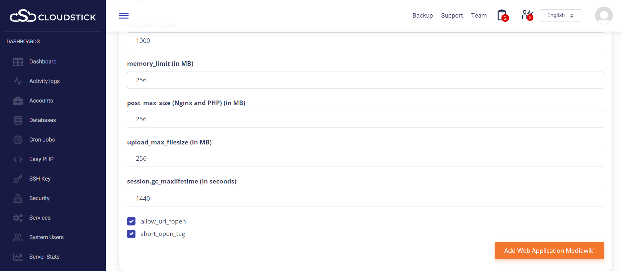Go to the Support page
This screenshot has height=271, width=622.
(452, 16)
